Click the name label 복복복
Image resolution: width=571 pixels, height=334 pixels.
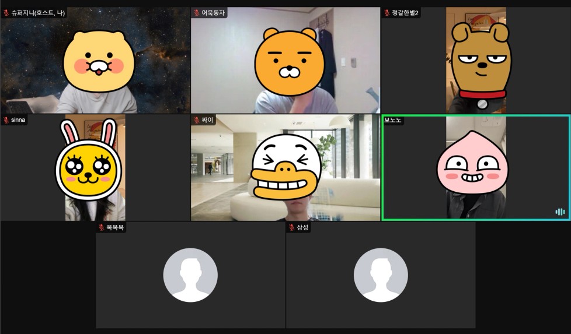114,227
